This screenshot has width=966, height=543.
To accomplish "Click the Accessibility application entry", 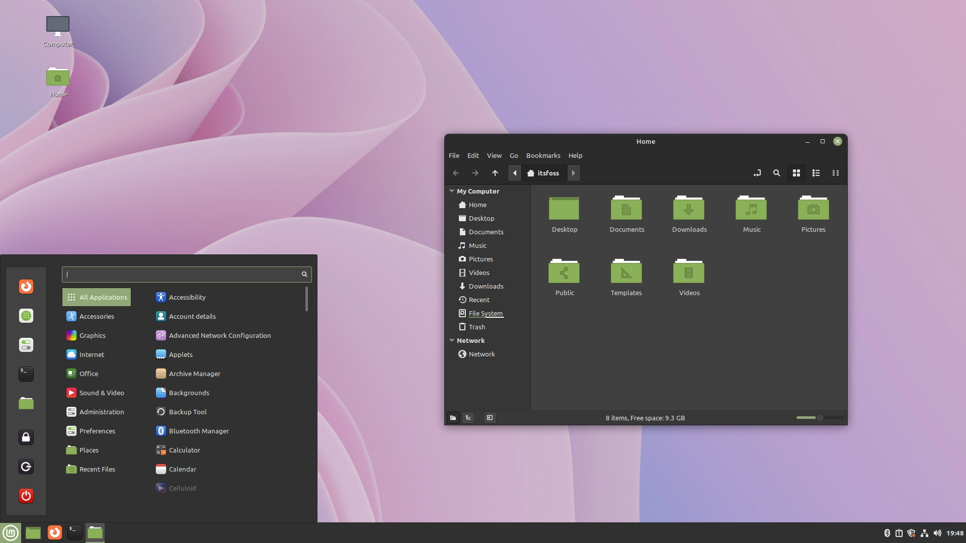I will (187, 296).
